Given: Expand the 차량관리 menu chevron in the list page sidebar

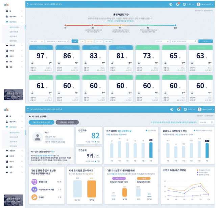Looking at the screenshot, I should point(22,45).
